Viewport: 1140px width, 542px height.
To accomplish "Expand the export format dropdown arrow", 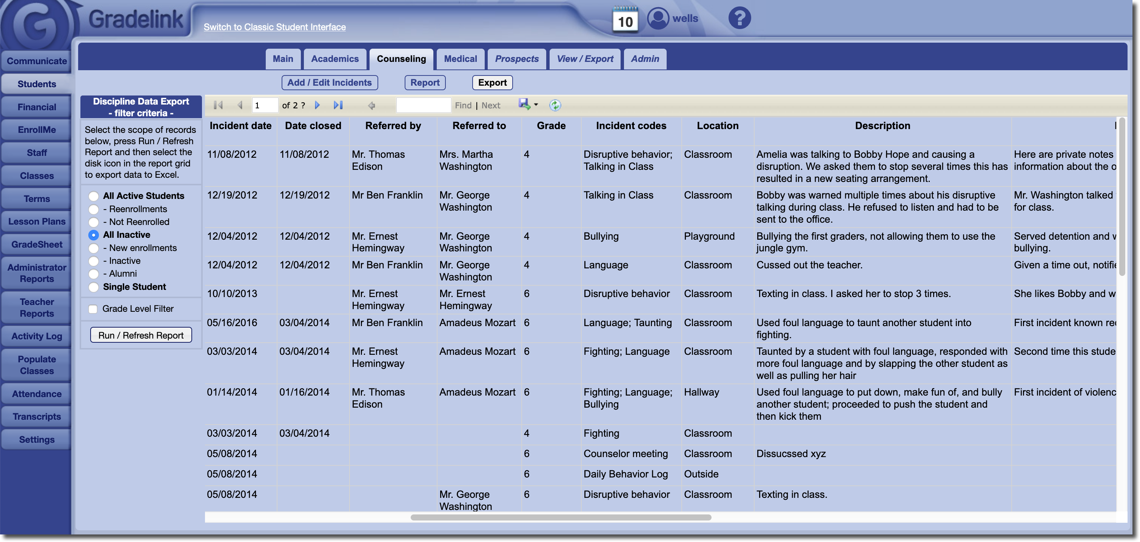I will [536, 105].
